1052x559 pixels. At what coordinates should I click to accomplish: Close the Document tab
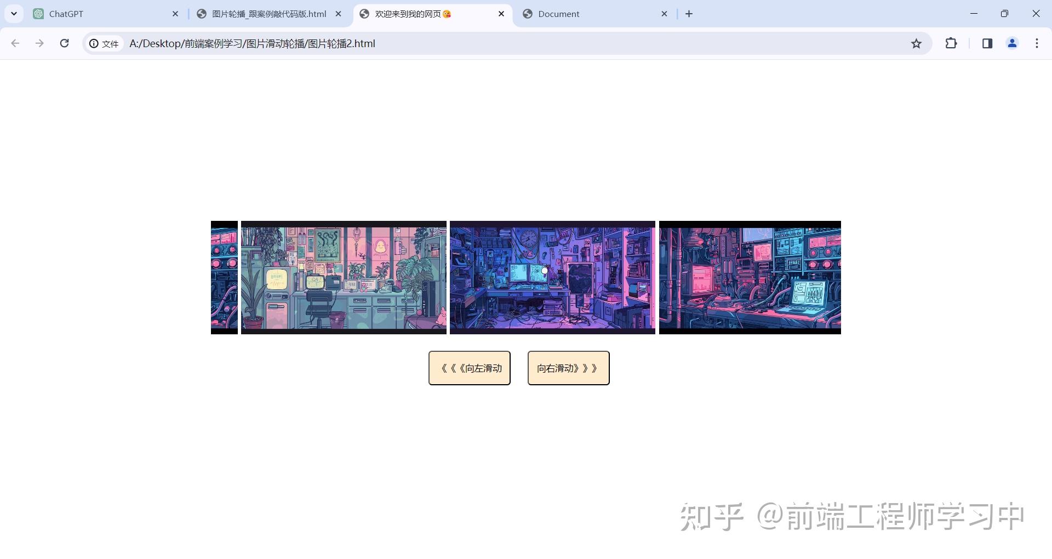665,14
